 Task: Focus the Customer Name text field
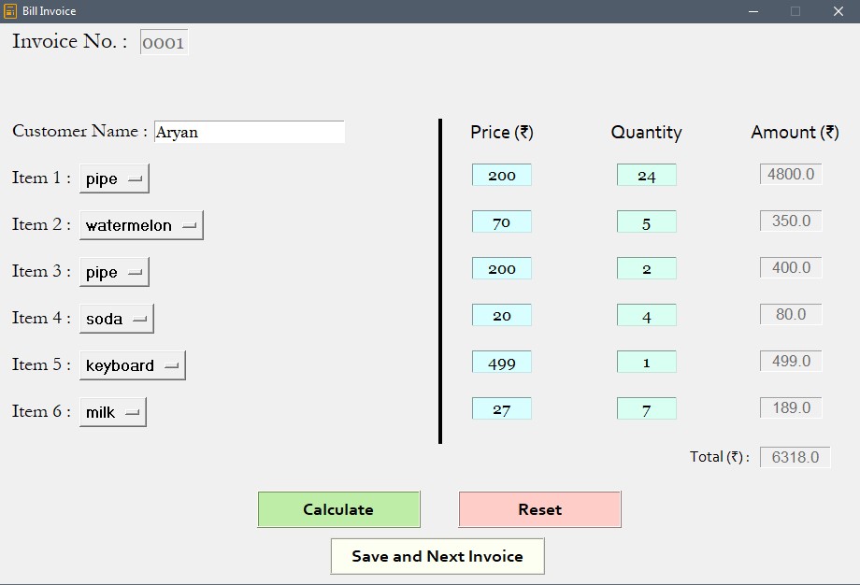(x=250, y=132)
